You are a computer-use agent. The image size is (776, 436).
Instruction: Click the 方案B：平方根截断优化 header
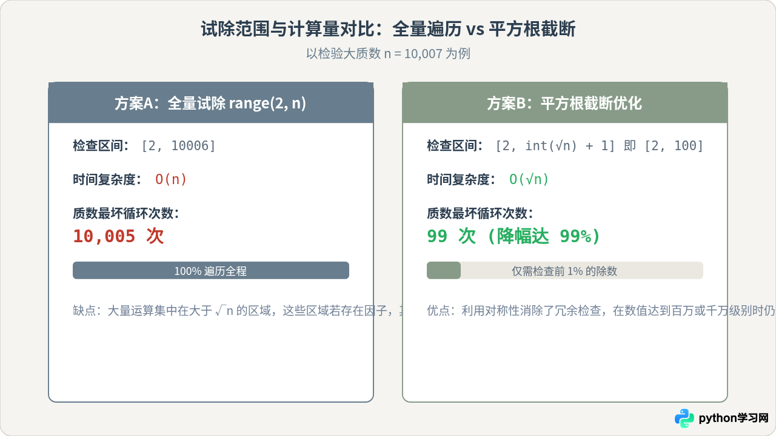click(565, 103)
